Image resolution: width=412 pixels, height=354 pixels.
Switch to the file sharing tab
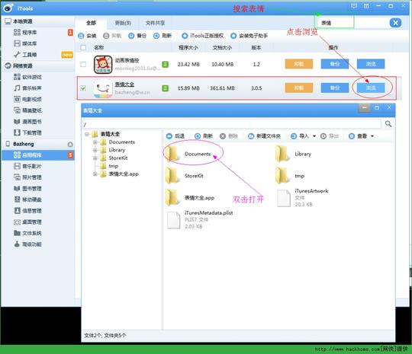pos(156,23)
